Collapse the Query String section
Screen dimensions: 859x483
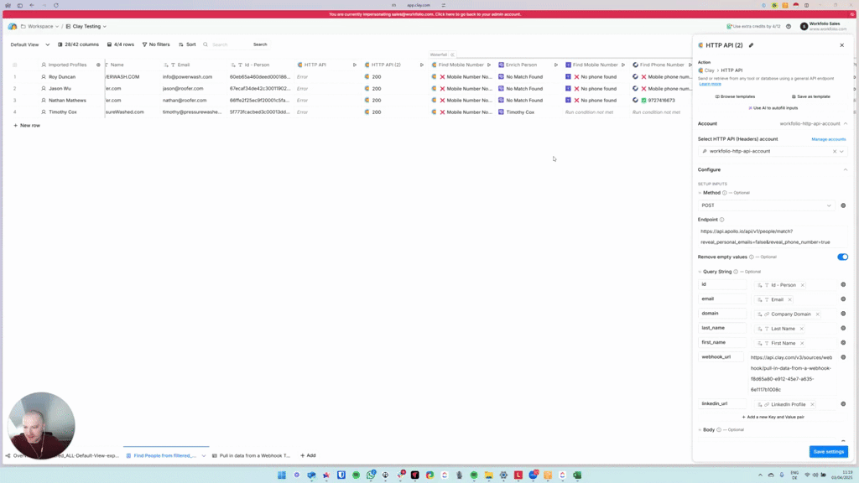700,272
